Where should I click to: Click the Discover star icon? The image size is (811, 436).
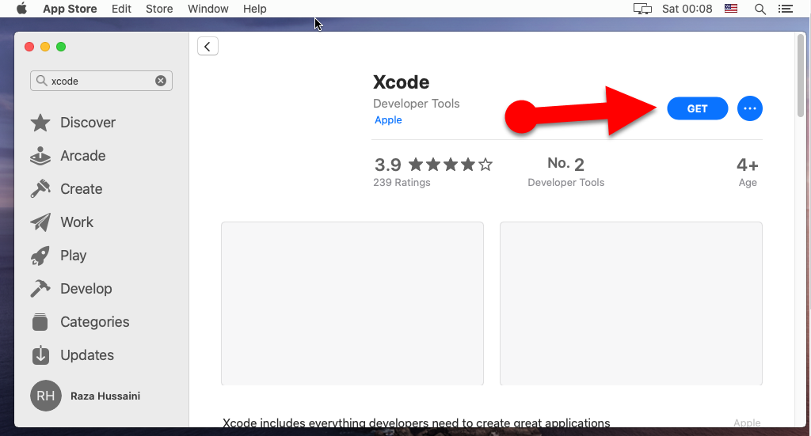coord(40,123)
